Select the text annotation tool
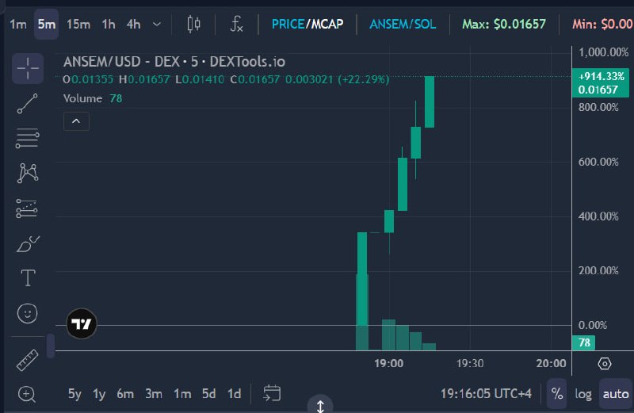This screenshot has width=634, height=413. [28, 278]
